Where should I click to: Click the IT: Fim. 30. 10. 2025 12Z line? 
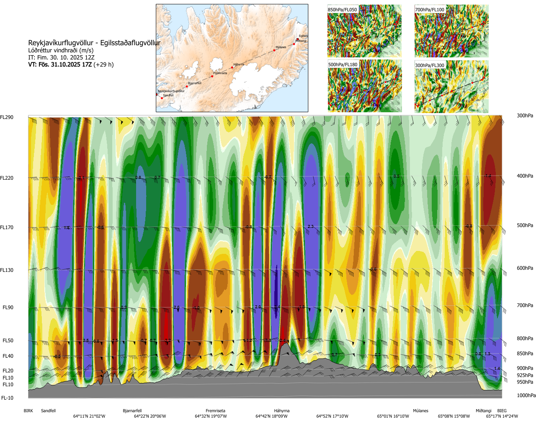pos(61,57)
